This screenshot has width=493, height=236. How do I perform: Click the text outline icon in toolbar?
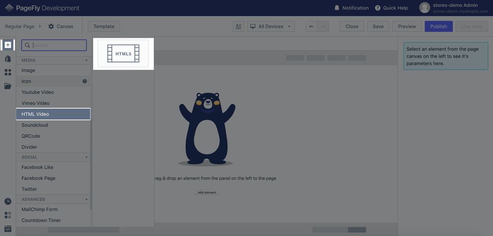coord(238,26)
